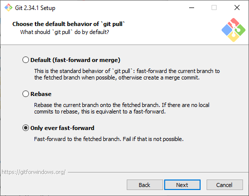
Task: Select the Default (fast-forward or merge) radio button
Action: coord(25,60)
